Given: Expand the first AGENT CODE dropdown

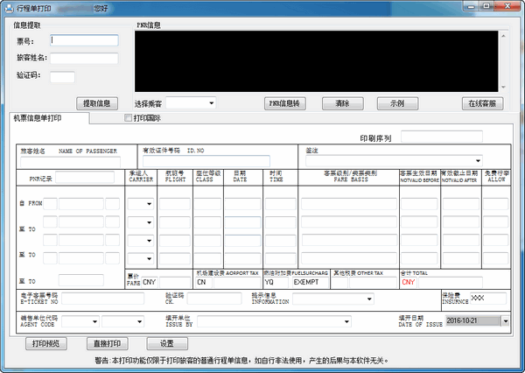Looking at the screenshot, I should tap(95, 321).
